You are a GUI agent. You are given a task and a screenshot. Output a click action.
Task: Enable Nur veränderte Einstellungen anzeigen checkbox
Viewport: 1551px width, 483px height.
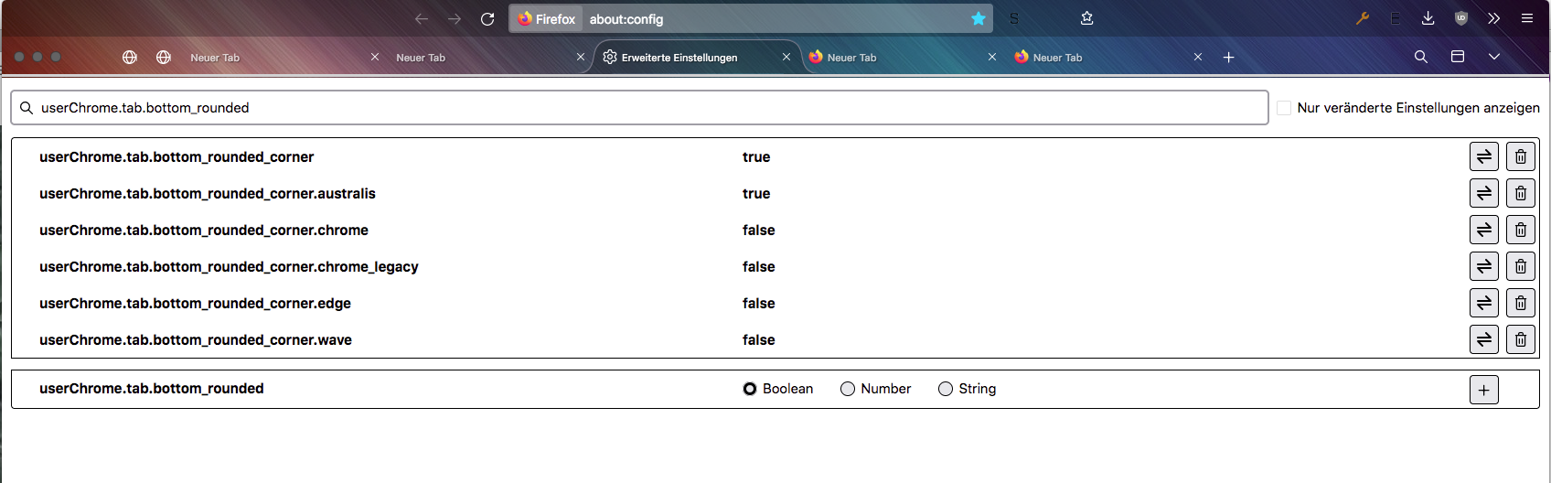coord(1284,108)
